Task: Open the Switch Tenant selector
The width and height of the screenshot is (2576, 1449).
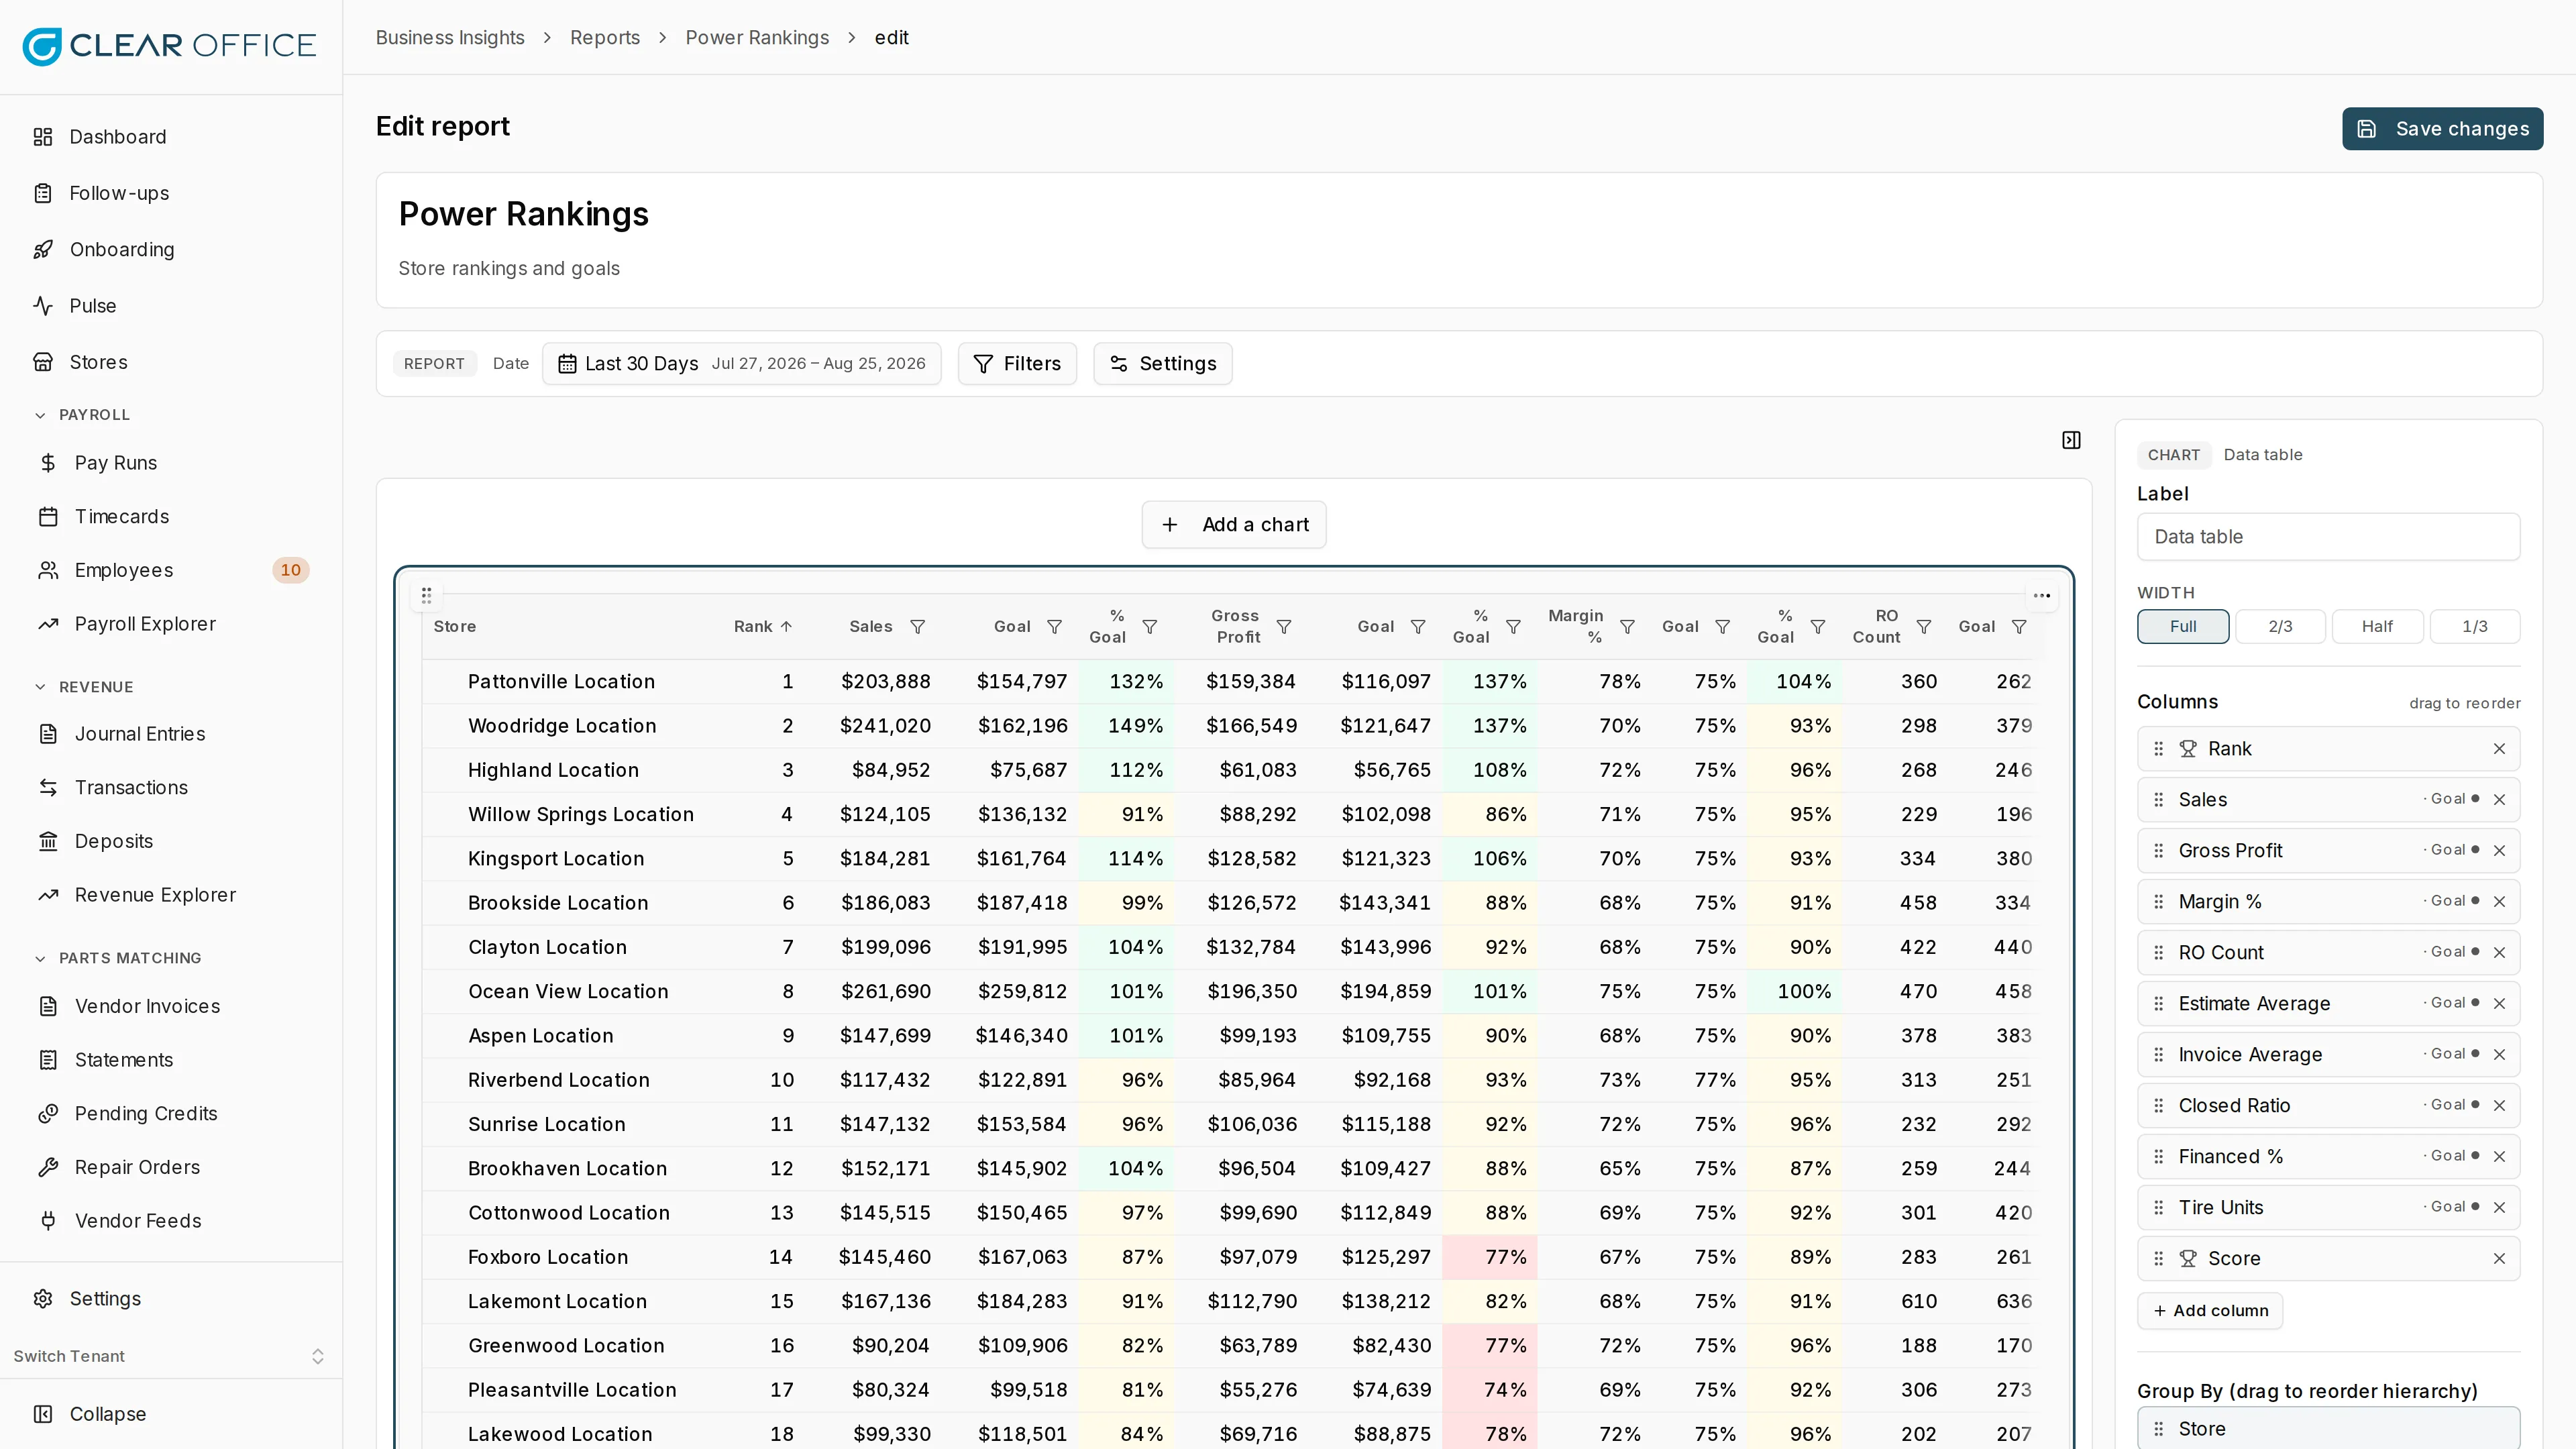Action: coord(170,1357)
